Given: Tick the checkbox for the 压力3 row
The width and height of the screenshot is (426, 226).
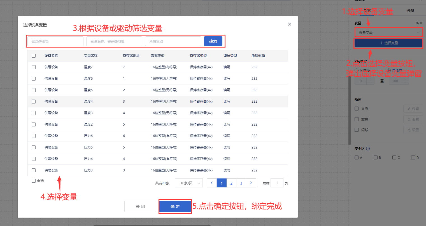Looking at the screenshot, I should coord(34,170).
